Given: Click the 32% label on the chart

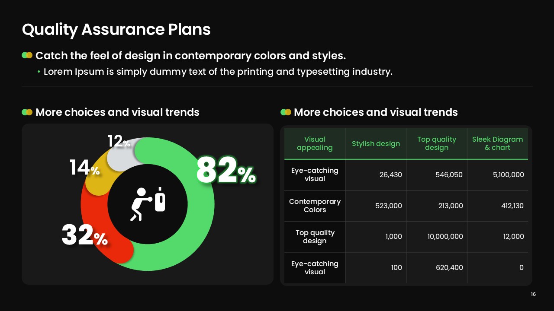Looking at the screenshot, I should click(84, 235).
